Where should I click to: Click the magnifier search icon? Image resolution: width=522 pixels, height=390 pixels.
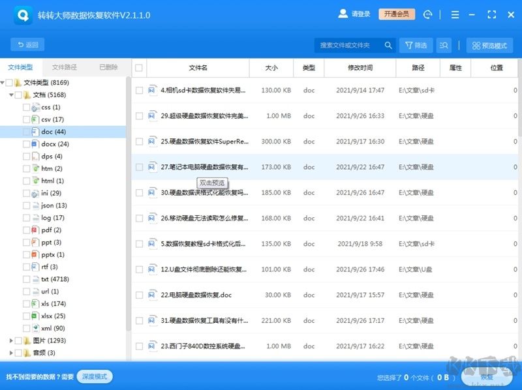[388, 45]
